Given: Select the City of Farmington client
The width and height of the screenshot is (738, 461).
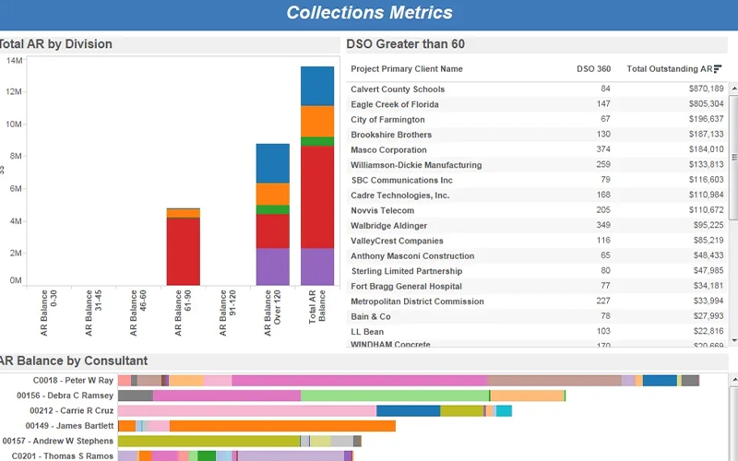Looking at the screenshot, I should click(387, 120).
